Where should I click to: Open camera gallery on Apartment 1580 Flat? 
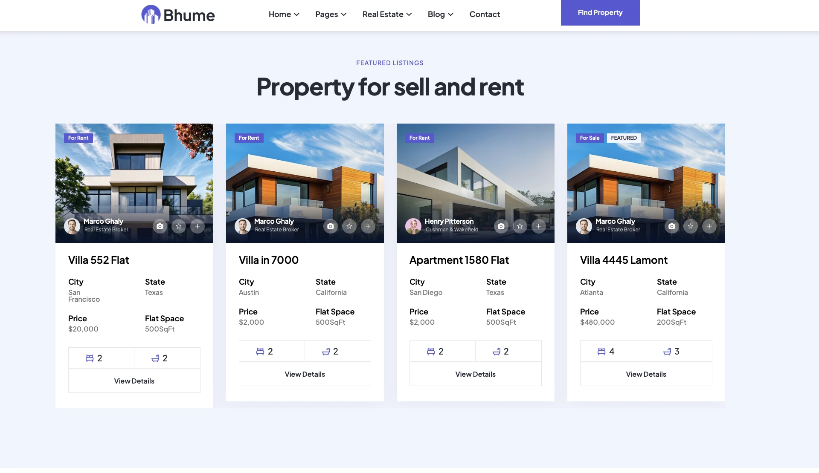(x=501, y=226)
